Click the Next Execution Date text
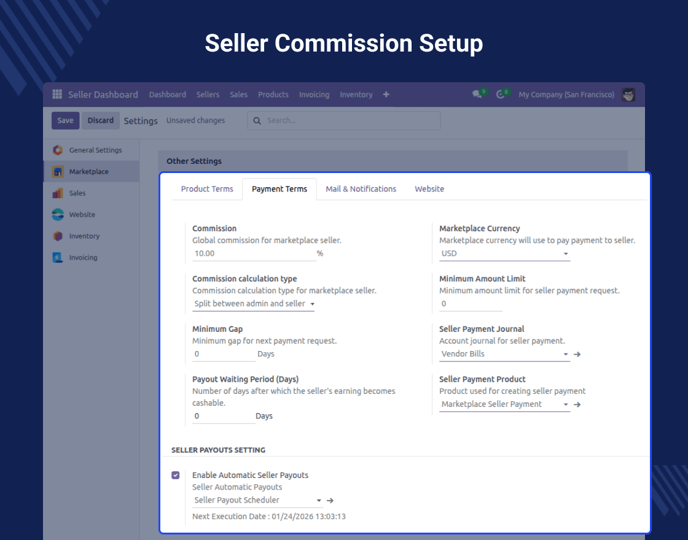688x540 pixels. [269, 516]
